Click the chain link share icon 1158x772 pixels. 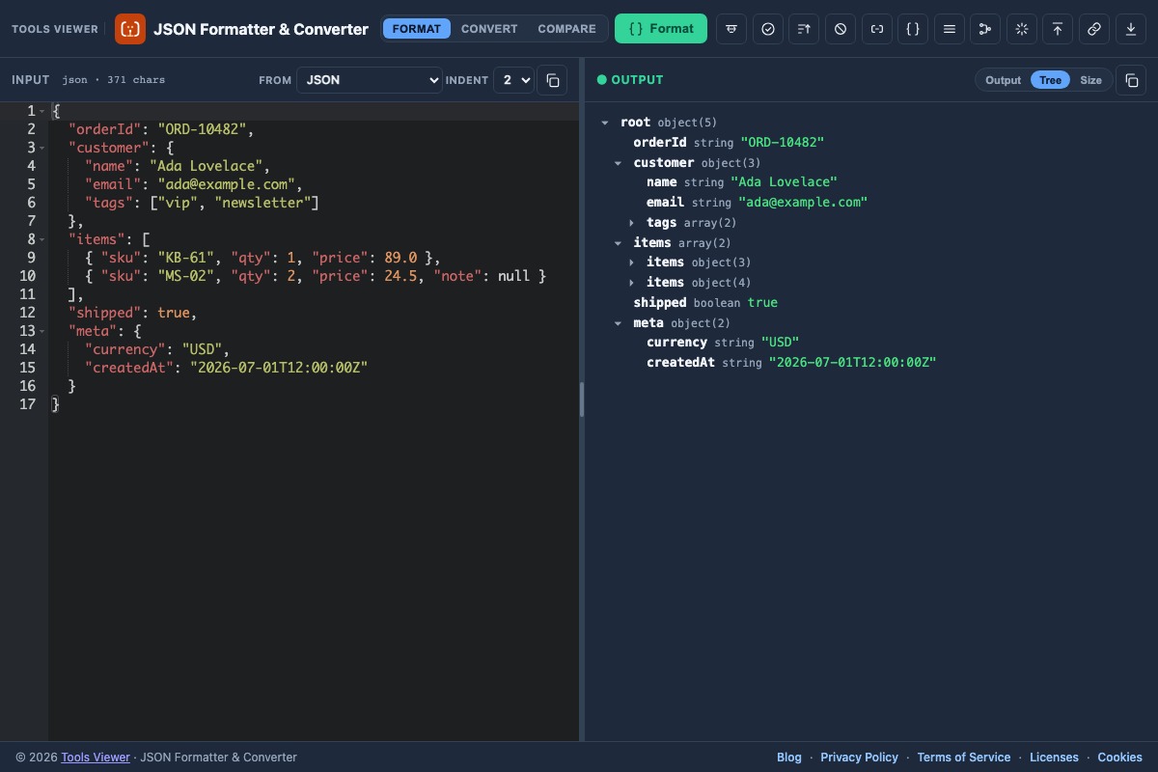coord(1094,29)
